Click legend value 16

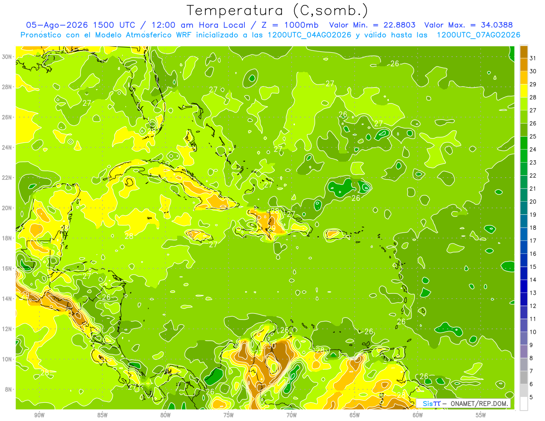[533, 254]
